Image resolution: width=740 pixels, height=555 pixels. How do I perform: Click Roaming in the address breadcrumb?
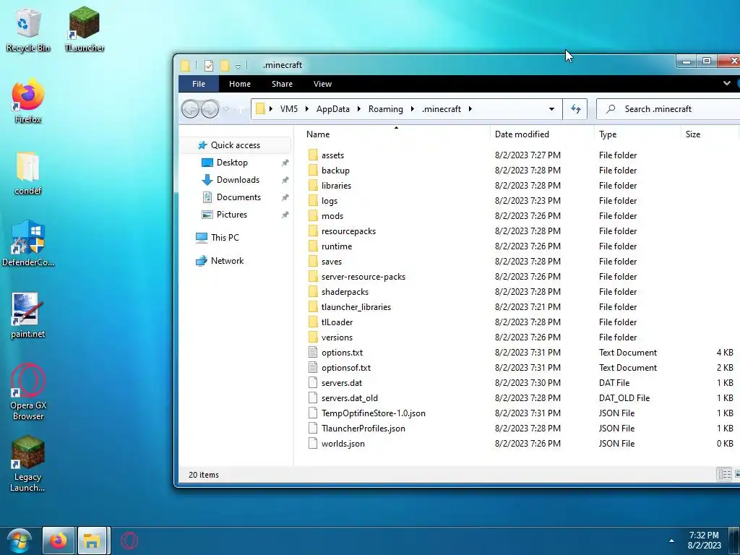[386, 109]
